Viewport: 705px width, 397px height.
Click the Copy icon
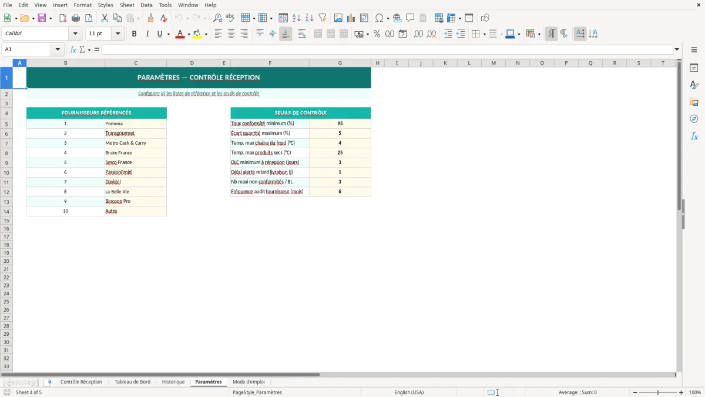click(x=117, y=18)
